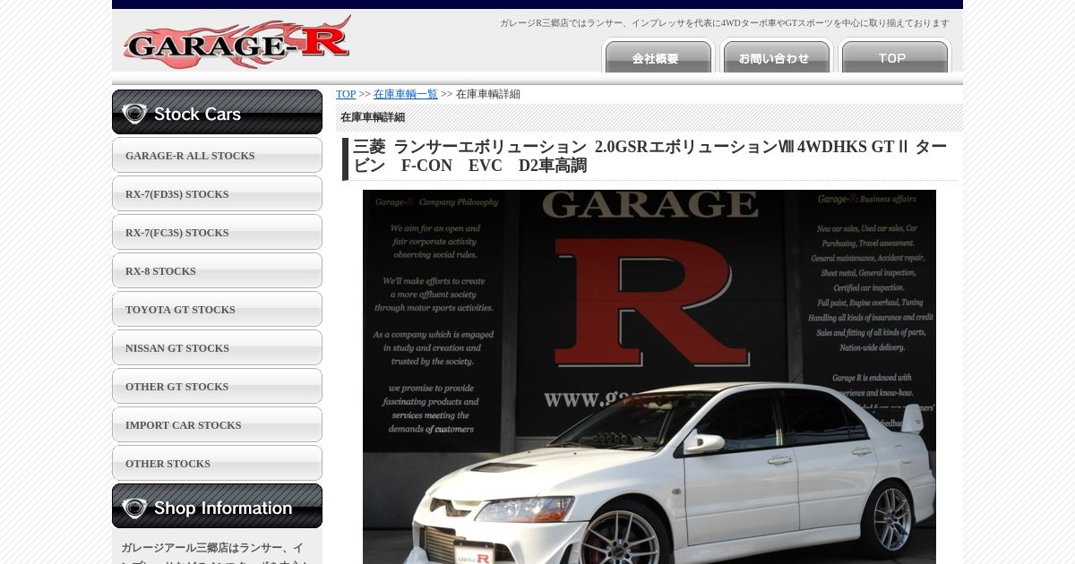Image resolution: width=1075 pixels, height=564 pixels.
Task: Click the ガレージアール三郷店 shop description text
Action: pos(213,553)
